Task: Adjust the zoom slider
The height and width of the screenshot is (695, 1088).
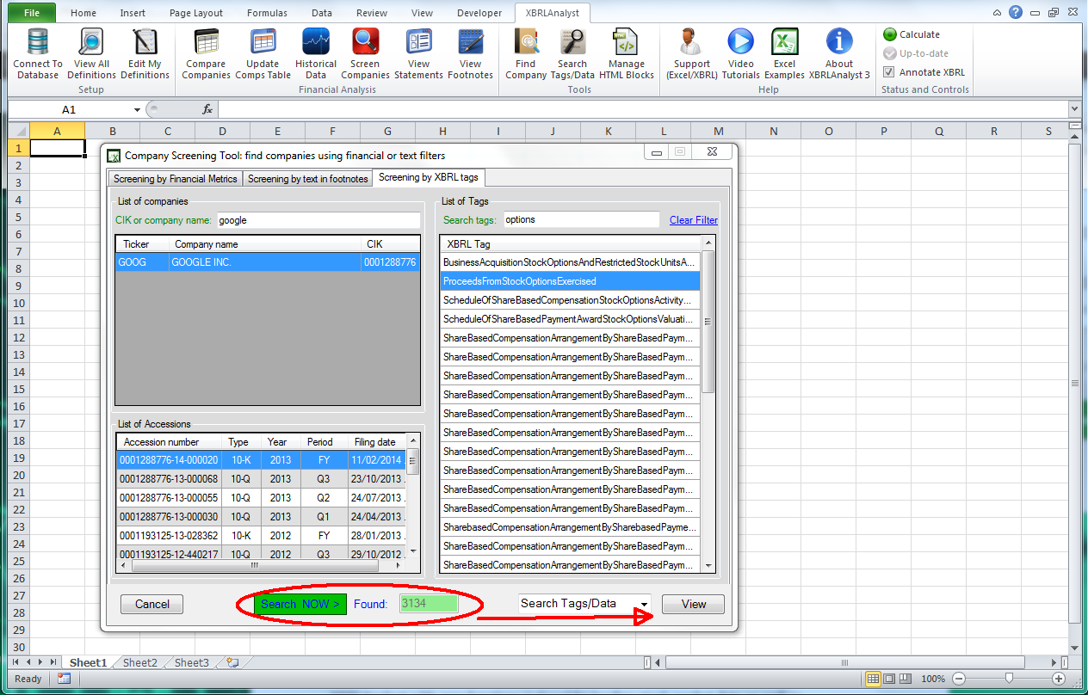Action: 1008,678
